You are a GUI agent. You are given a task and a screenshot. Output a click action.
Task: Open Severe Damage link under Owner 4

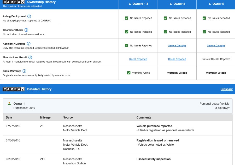point(177,46)
